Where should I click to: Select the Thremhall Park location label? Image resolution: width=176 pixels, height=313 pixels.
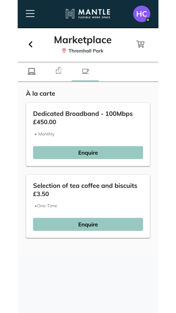86,51
